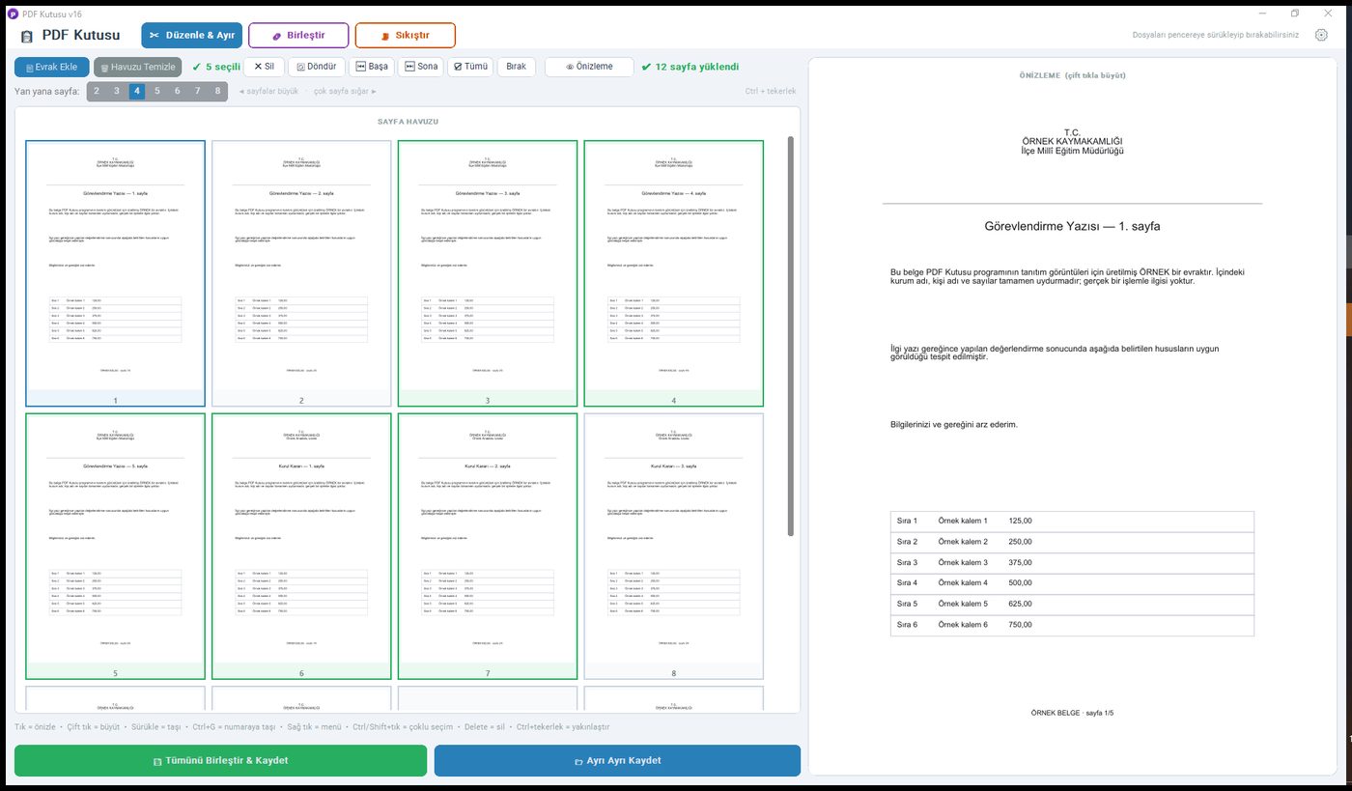Image resolution: width=1352 pixels, height=791 pixels.
Task: Click the 'Yan yana sayfa:' label
Action: click(47, 91)
